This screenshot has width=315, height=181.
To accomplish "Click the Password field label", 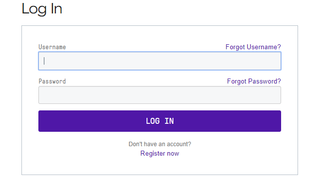I will click(52, 82).
